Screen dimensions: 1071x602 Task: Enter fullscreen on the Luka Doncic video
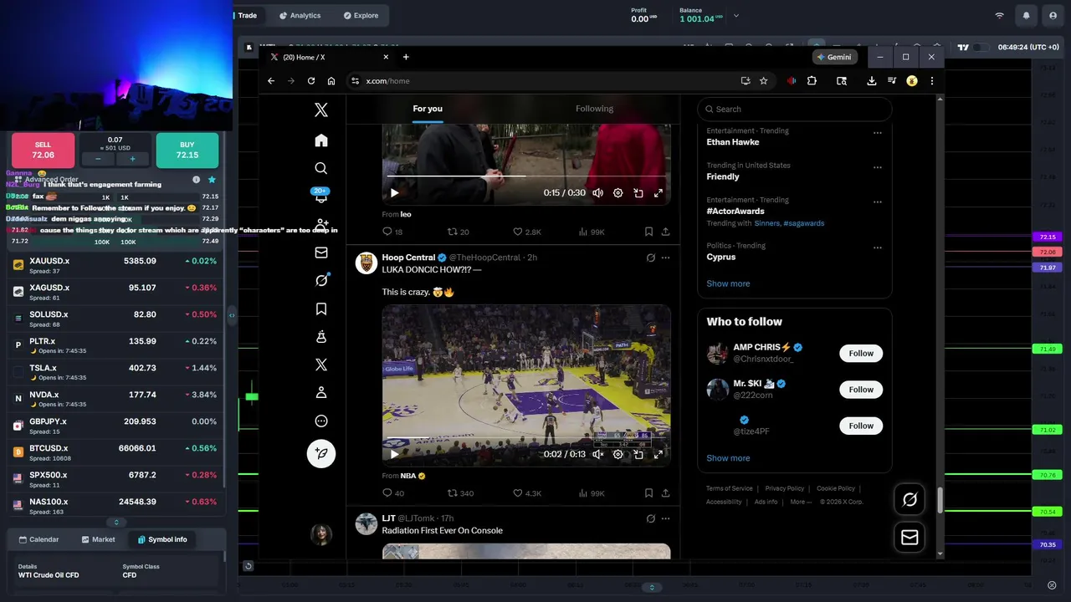click(x=658, y=454)
